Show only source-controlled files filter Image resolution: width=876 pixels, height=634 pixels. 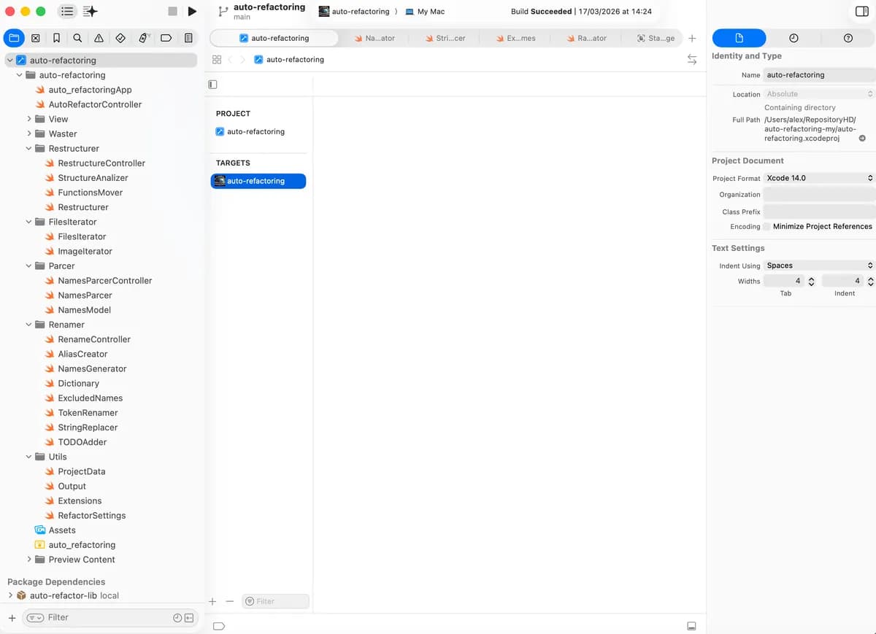pyautogui.click(x=189, y=618)
